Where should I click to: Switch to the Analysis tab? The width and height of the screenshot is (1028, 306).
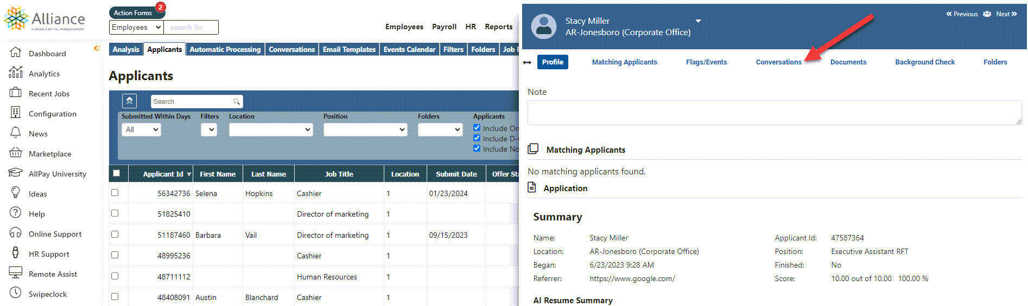tap(126, 49)
